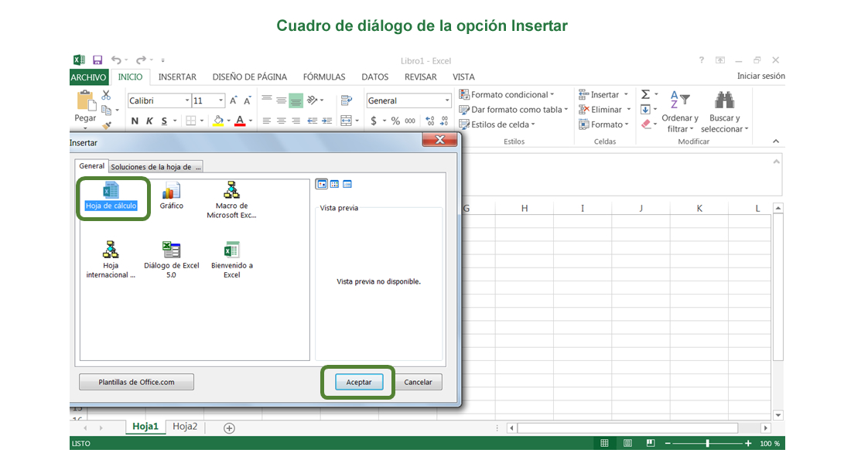This screenshot has height=470, width=851.
Task: Click the Pegar paste icon
Action: click(85, 101)
